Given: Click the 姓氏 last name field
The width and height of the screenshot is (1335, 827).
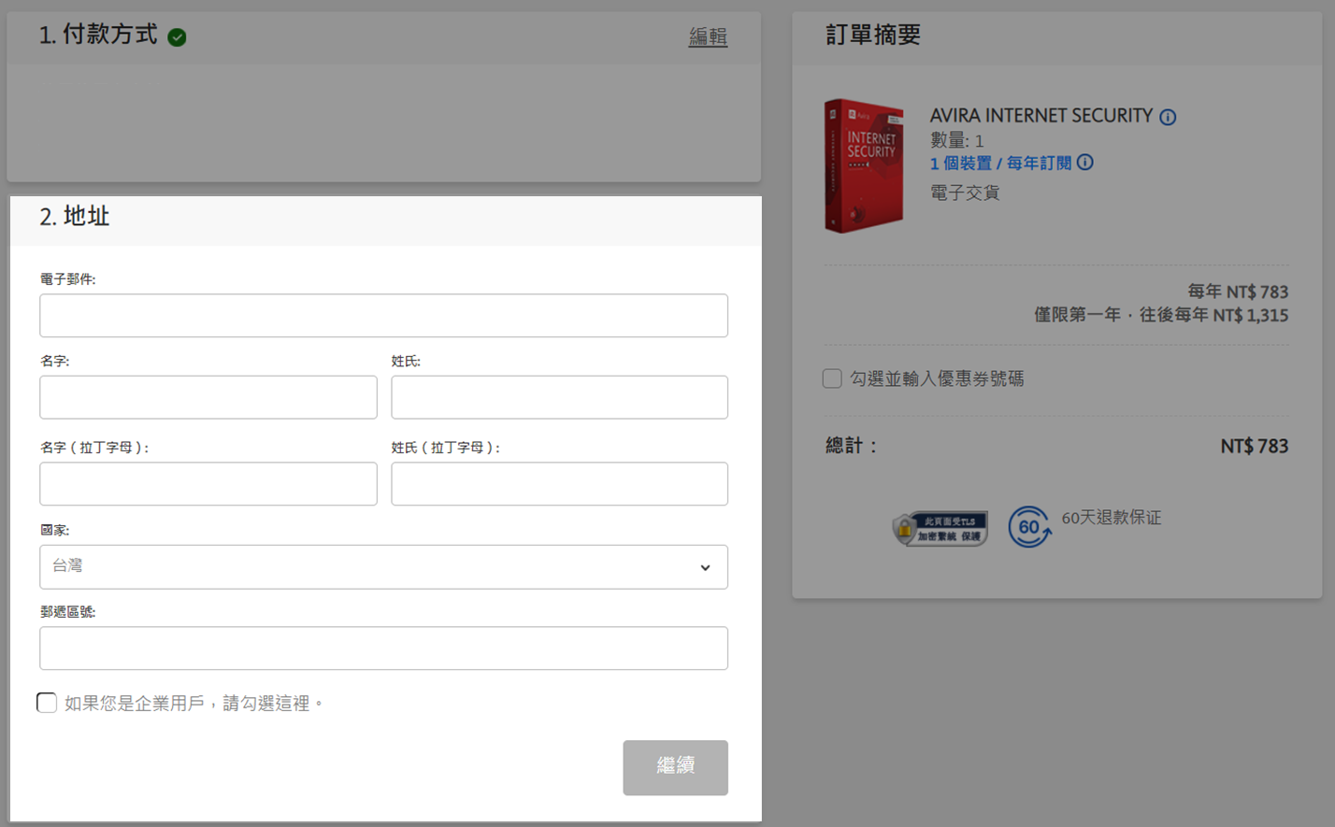Looking at the screenshot, I should click(559, 397).
